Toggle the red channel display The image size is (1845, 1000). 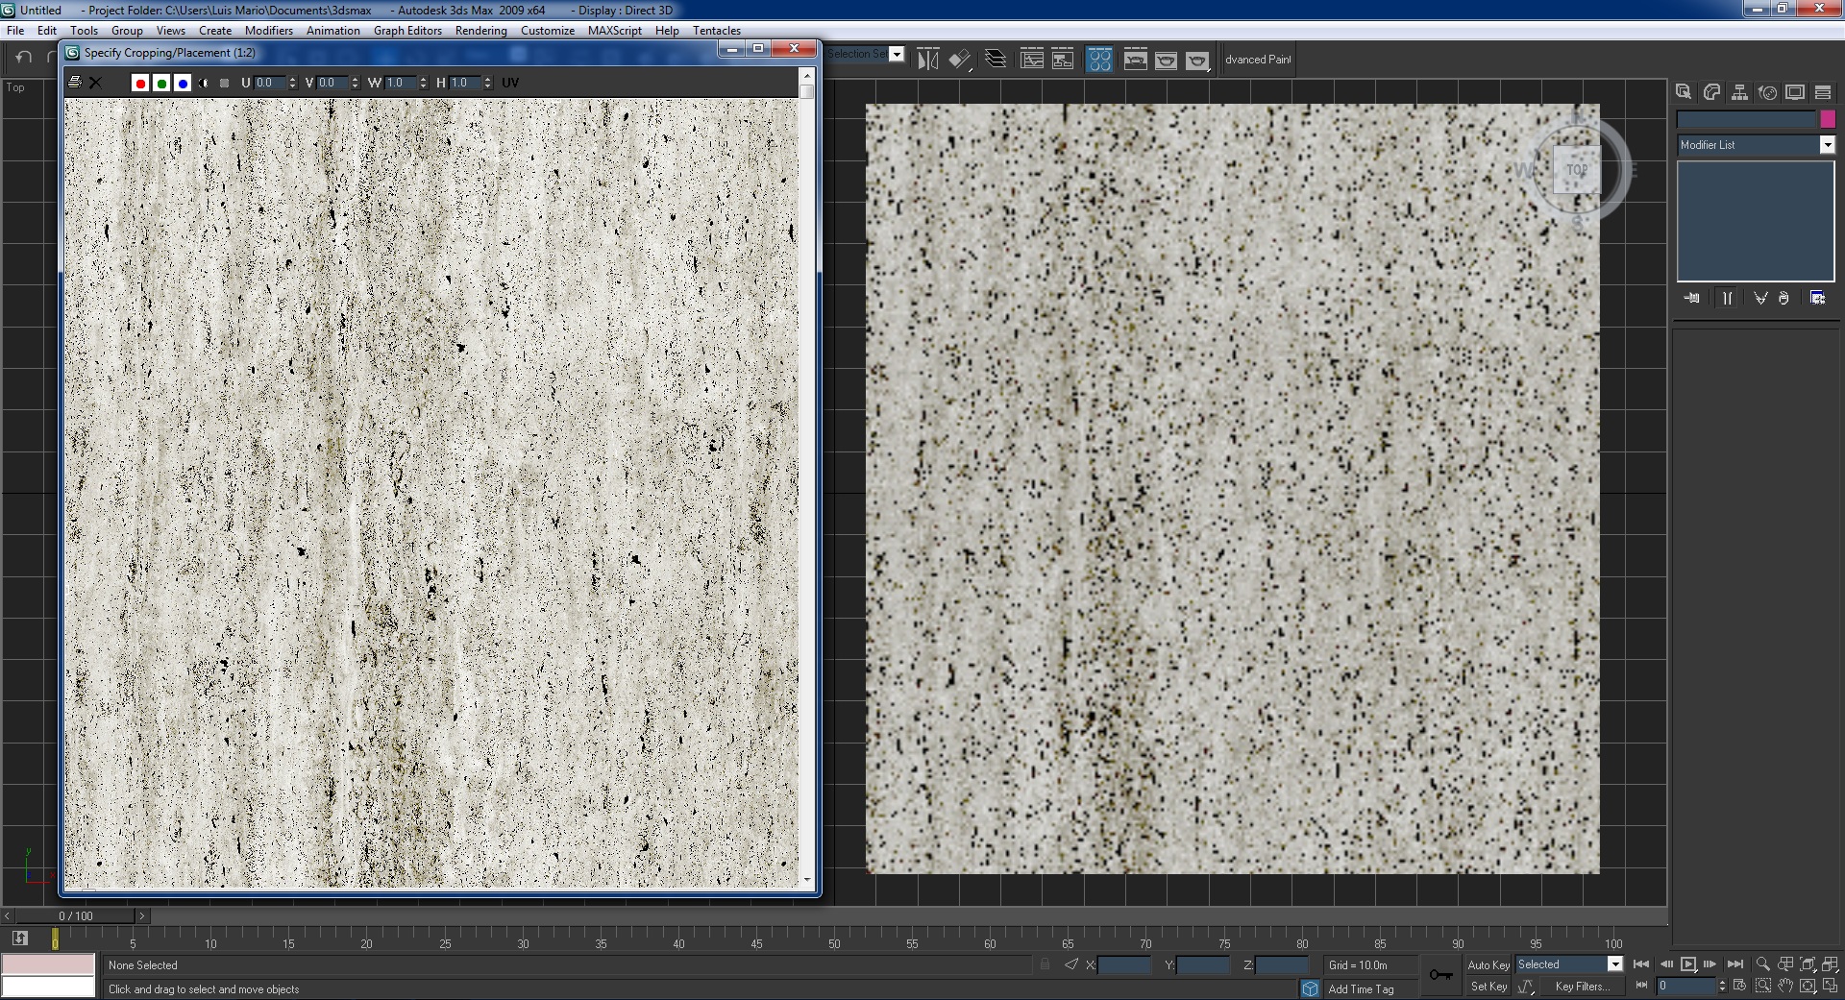click(x=140, y=84)
